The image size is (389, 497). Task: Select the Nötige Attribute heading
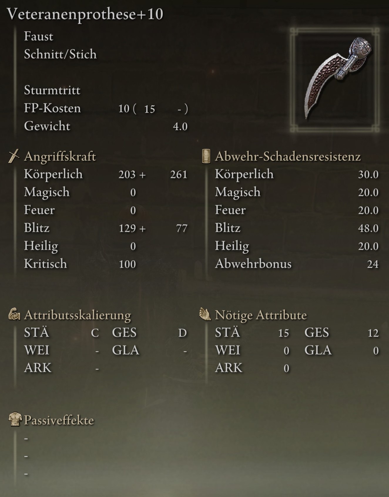tap(261, 315)
